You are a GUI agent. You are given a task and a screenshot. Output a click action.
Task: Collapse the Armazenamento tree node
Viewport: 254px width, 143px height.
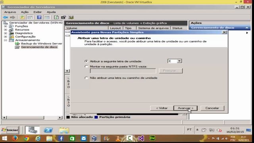pos(6,40)
